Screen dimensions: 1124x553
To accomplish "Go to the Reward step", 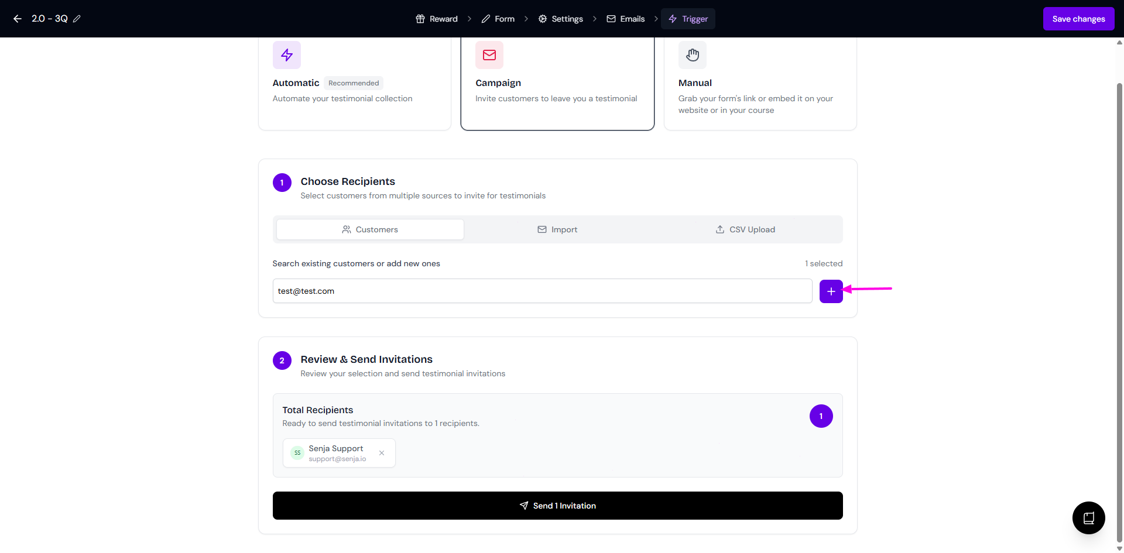I will point(437,19).
